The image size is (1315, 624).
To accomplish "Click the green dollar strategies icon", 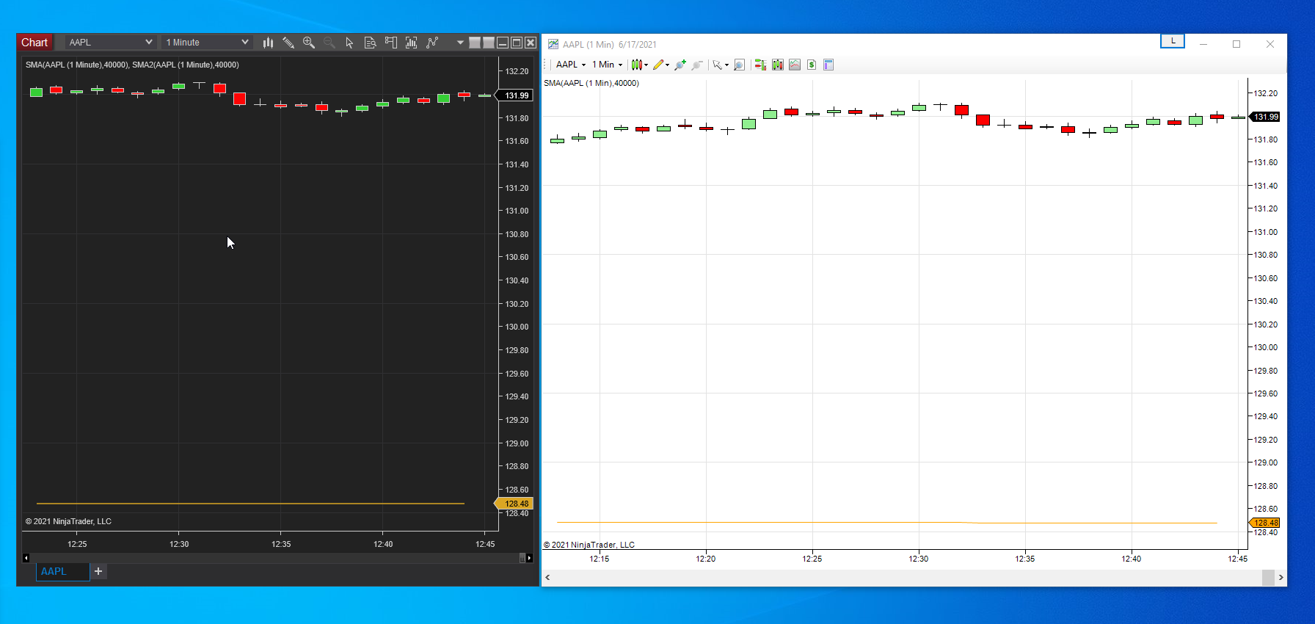I will [x=812, y=65].
